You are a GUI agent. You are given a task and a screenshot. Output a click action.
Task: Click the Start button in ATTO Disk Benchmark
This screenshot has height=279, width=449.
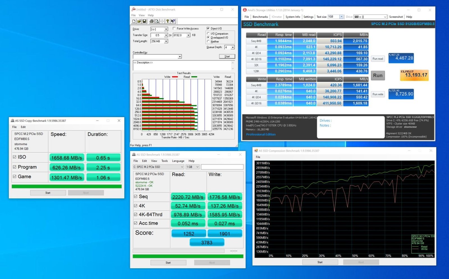point(227,56)
